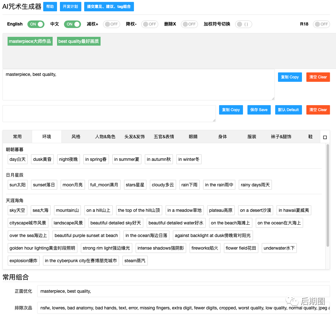Copy the second prompt box content
Image resolution: width=336 pixels, height=316 pixels.
(x=231, y=110)
